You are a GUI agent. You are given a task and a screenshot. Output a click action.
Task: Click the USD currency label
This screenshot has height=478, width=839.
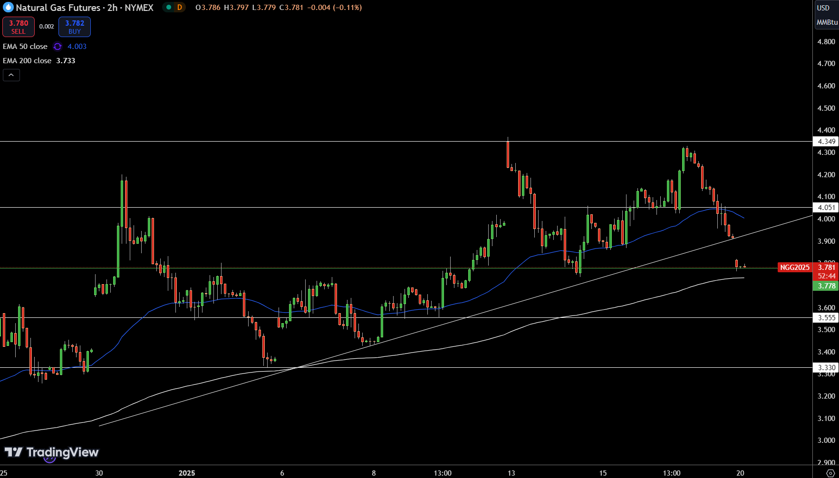[x=823, y=8]
